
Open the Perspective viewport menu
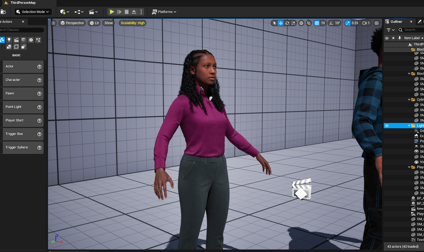point(72,23)
